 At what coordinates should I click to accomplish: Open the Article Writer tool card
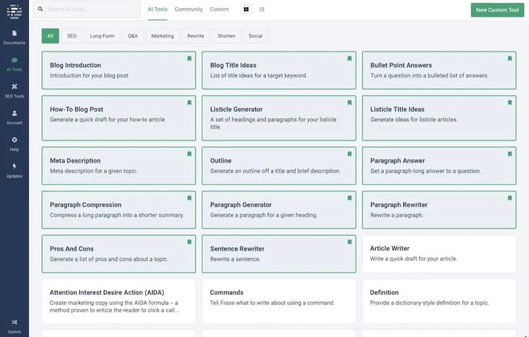point(438,254)
